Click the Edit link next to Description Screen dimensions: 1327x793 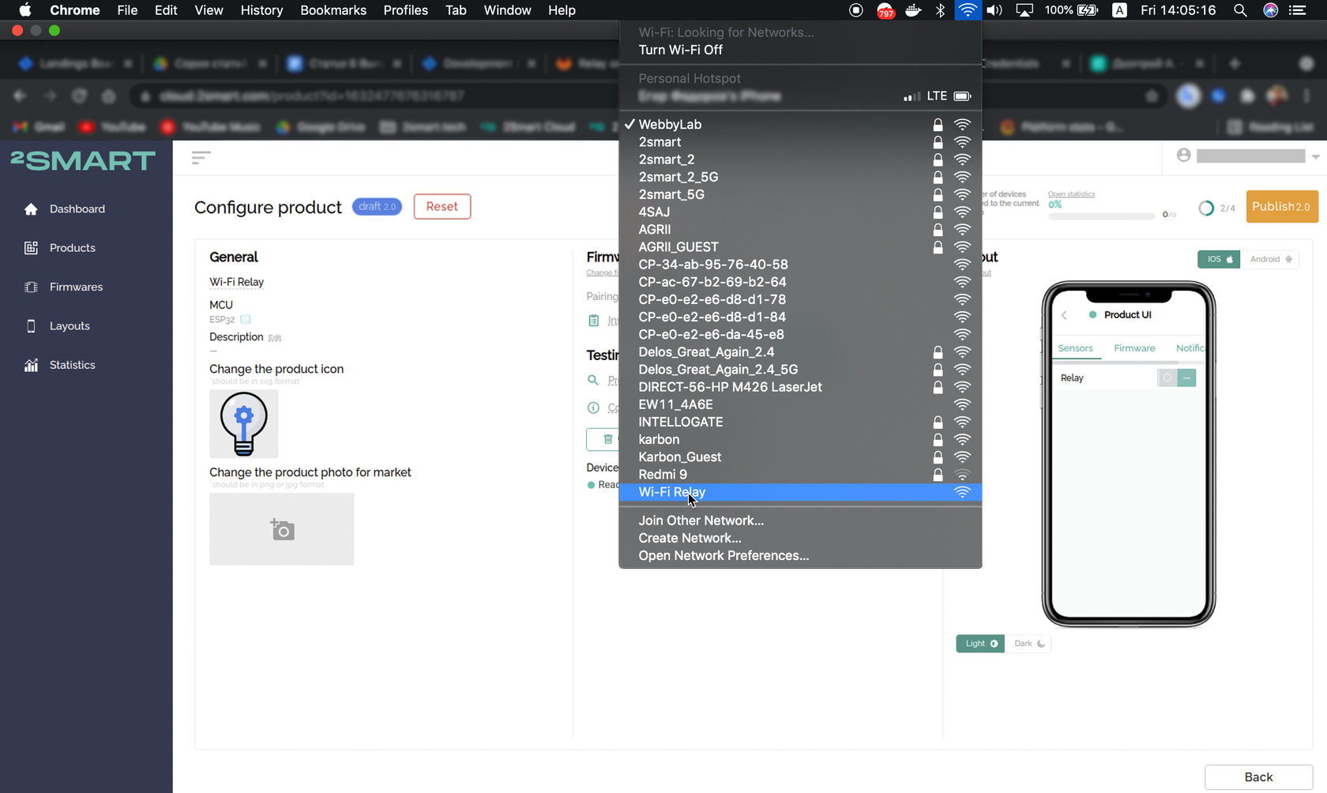click(x=274, y=338)
